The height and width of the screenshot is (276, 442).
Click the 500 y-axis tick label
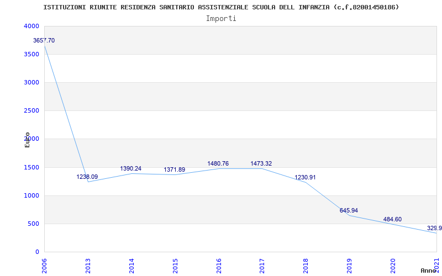(x=34, y=224)
